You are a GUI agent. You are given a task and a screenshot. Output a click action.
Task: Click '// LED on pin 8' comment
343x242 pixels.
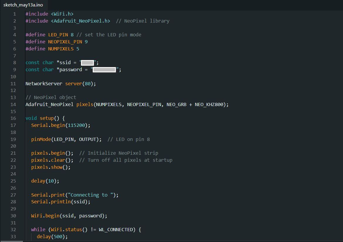tap(129, 139)
